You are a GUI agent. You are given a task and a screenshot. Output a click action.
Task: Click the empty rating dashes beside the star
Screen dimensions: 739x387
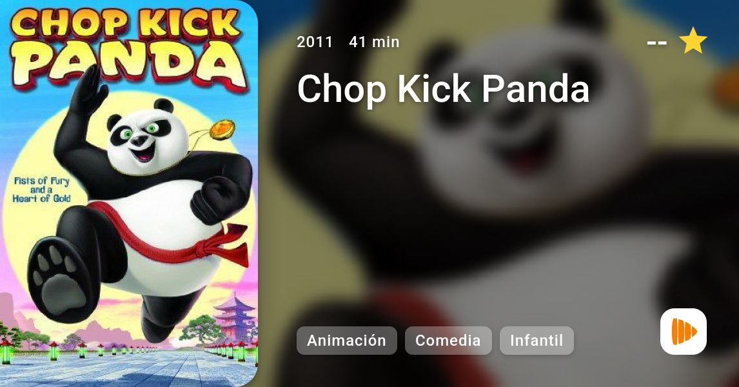[x=657, y=43]
